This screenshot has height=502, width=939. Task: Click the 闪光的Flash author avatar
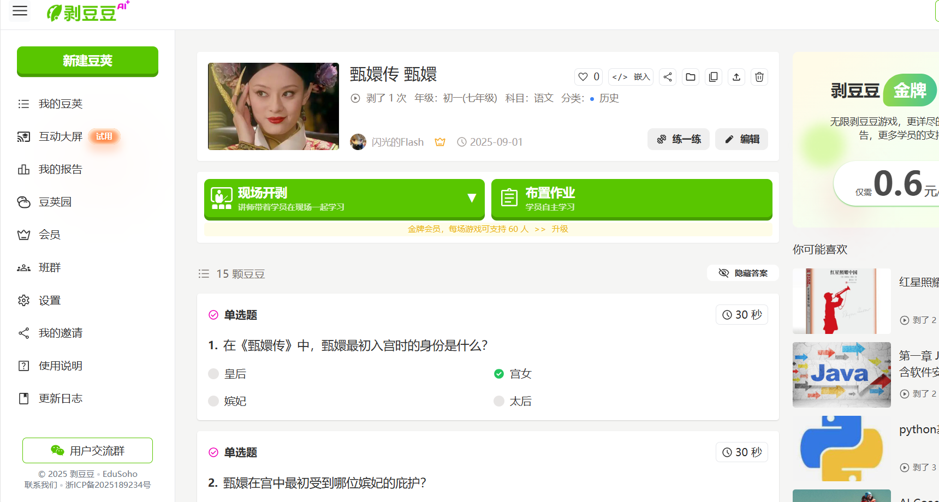[x=358, y=142]
